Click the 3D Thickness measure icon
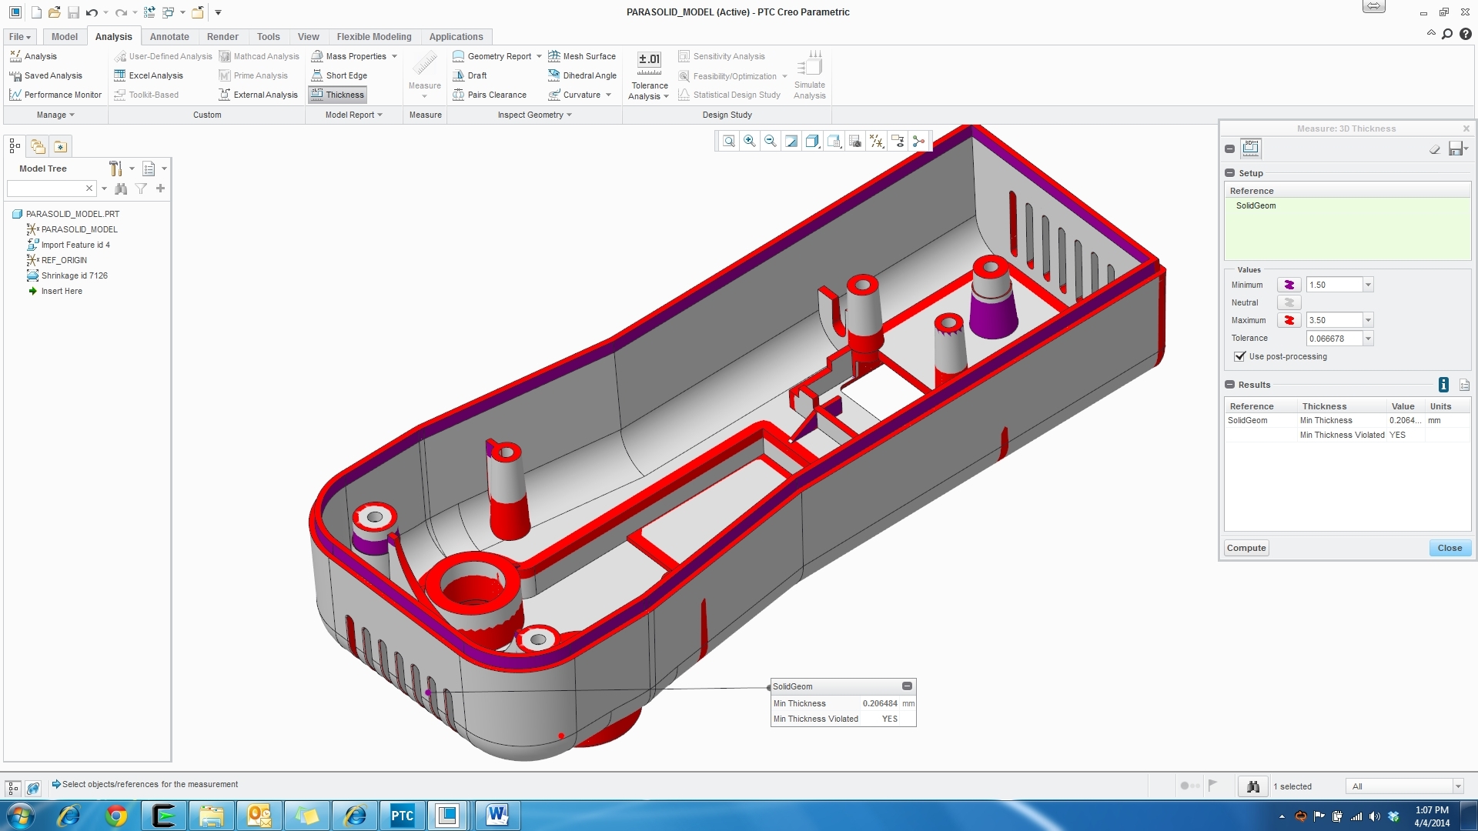Image resolution: width=1478 pixels, height=831 pixels. click(x=1251, y=149)
